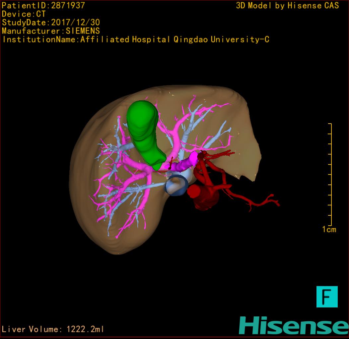
Task: Select the green gallbladder structure
Action: point(145,135)
